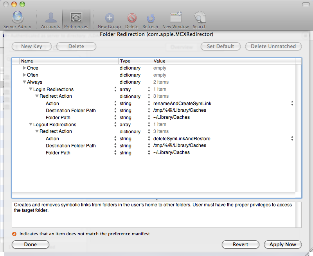
Task: Open the type popup on Logout Redirections row
Action: coord(149,124)
